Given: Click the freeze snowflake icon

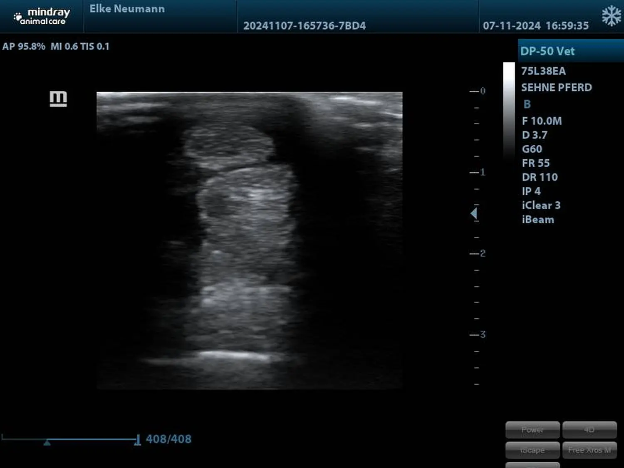Looking at the screenshot, I should [x=611, y=17].
